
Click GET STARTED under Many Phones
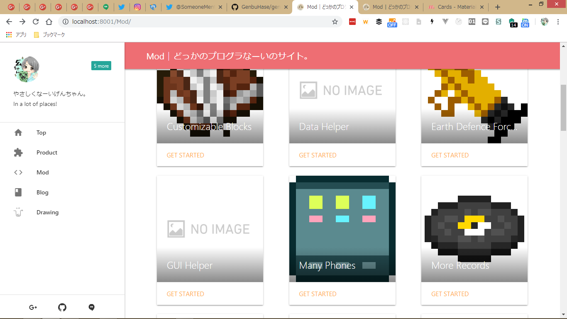click(x=318, y=294)
